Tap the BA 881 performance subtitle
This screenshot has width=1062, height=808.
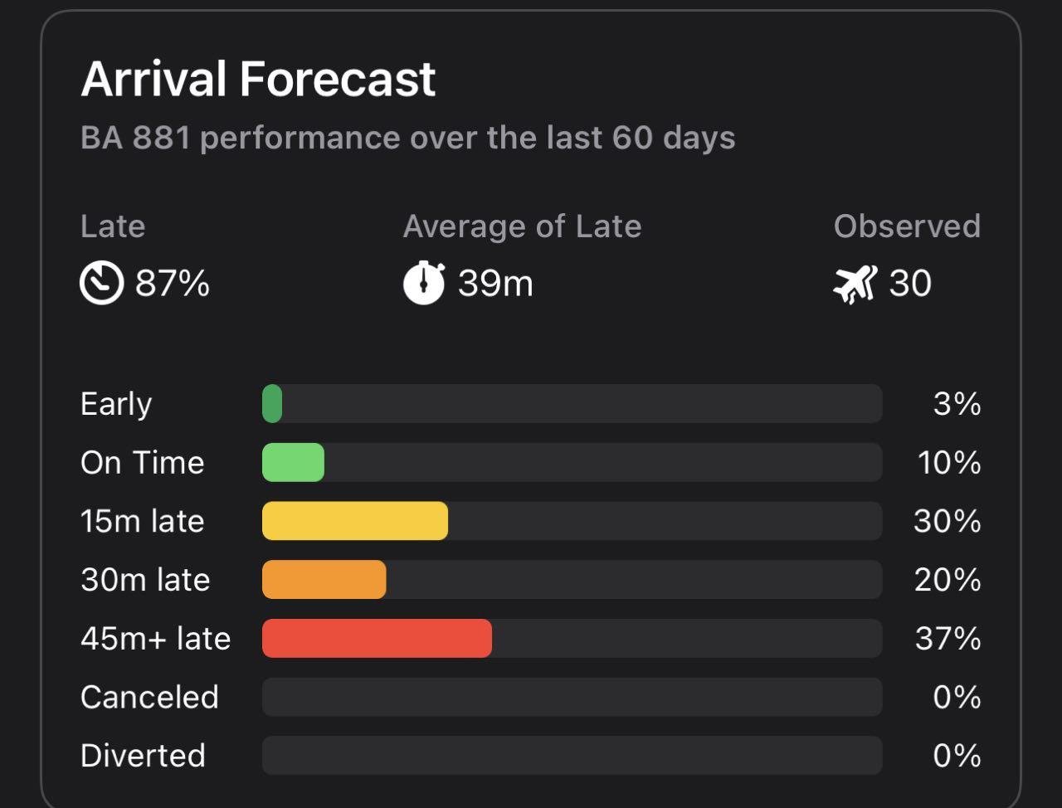[x=407, y=138]
